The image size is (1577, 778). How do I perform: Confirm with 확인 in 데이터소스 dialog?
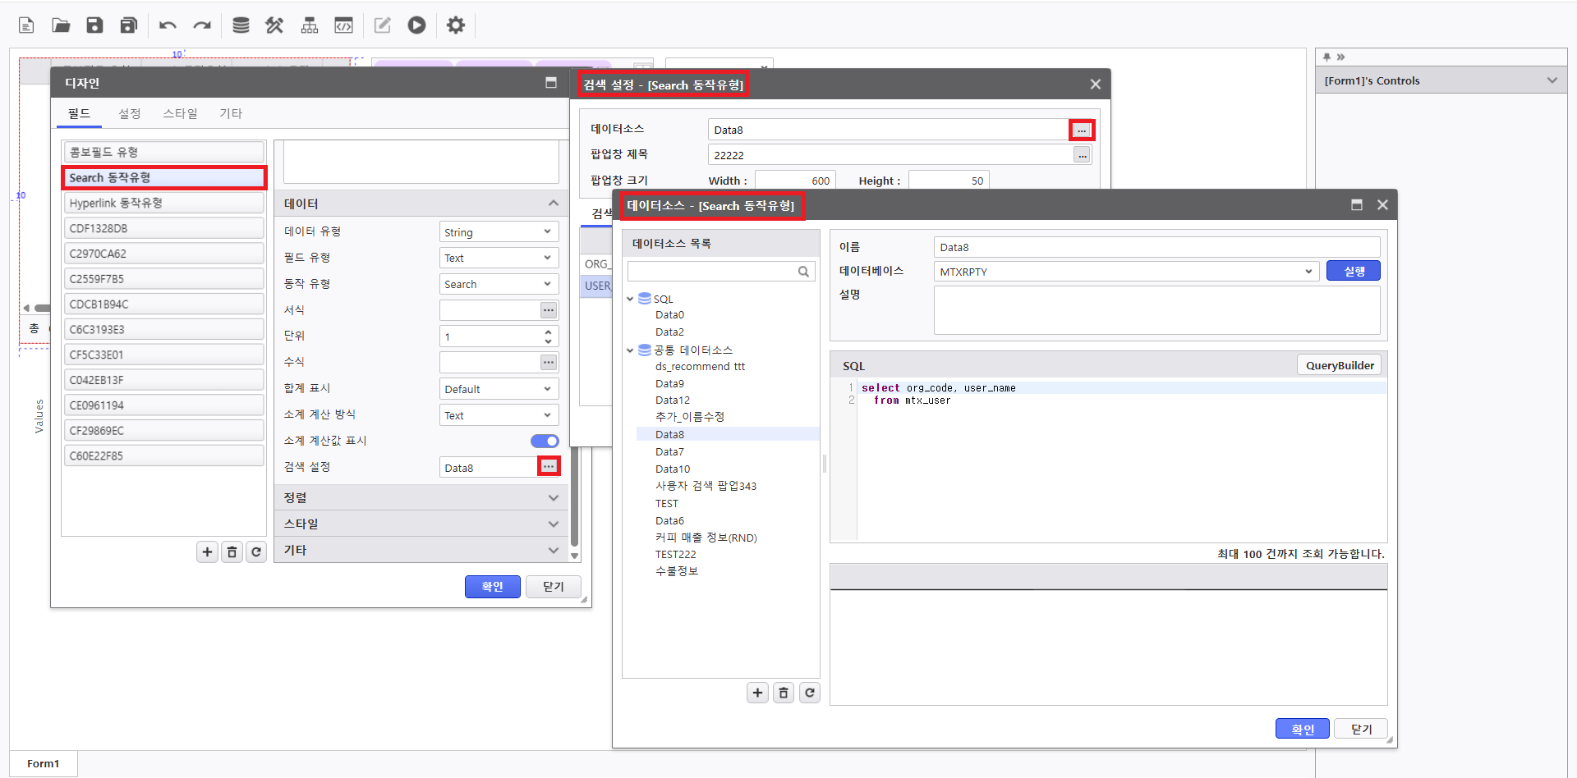[x=1302, y=729]
